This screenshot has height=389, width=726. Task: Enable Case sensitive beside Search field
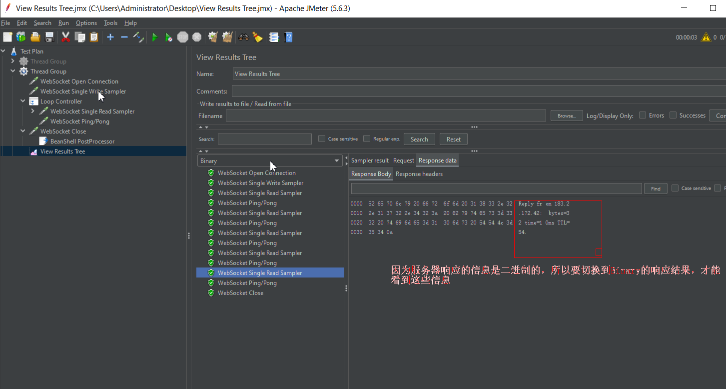tap(322, 138)
